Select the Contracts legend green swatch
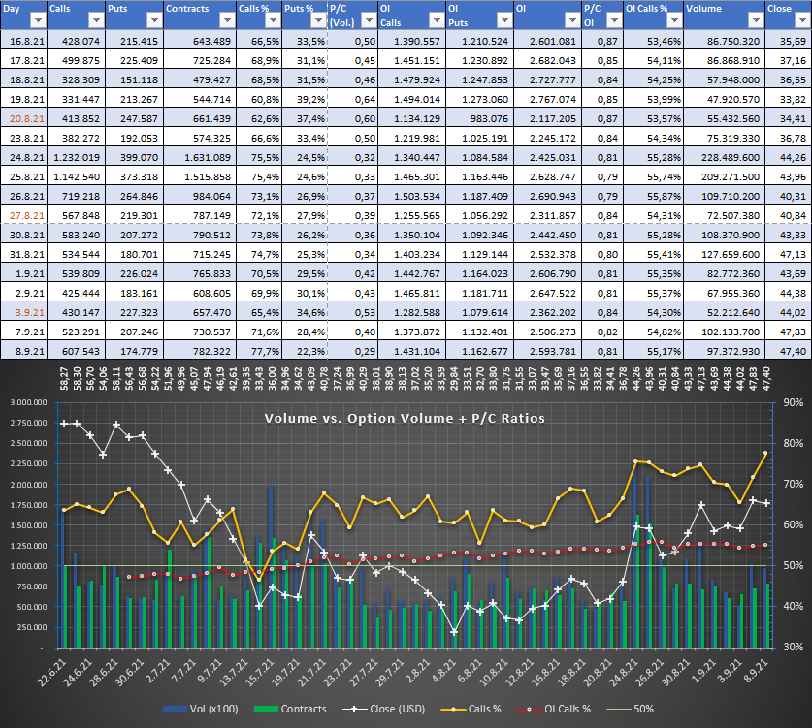 click(266, 709)
